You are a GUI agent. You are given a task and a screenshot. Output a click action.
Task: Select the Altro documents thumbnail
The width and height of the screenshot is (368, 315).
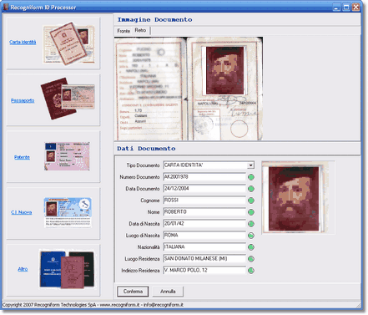coord(67,269)
